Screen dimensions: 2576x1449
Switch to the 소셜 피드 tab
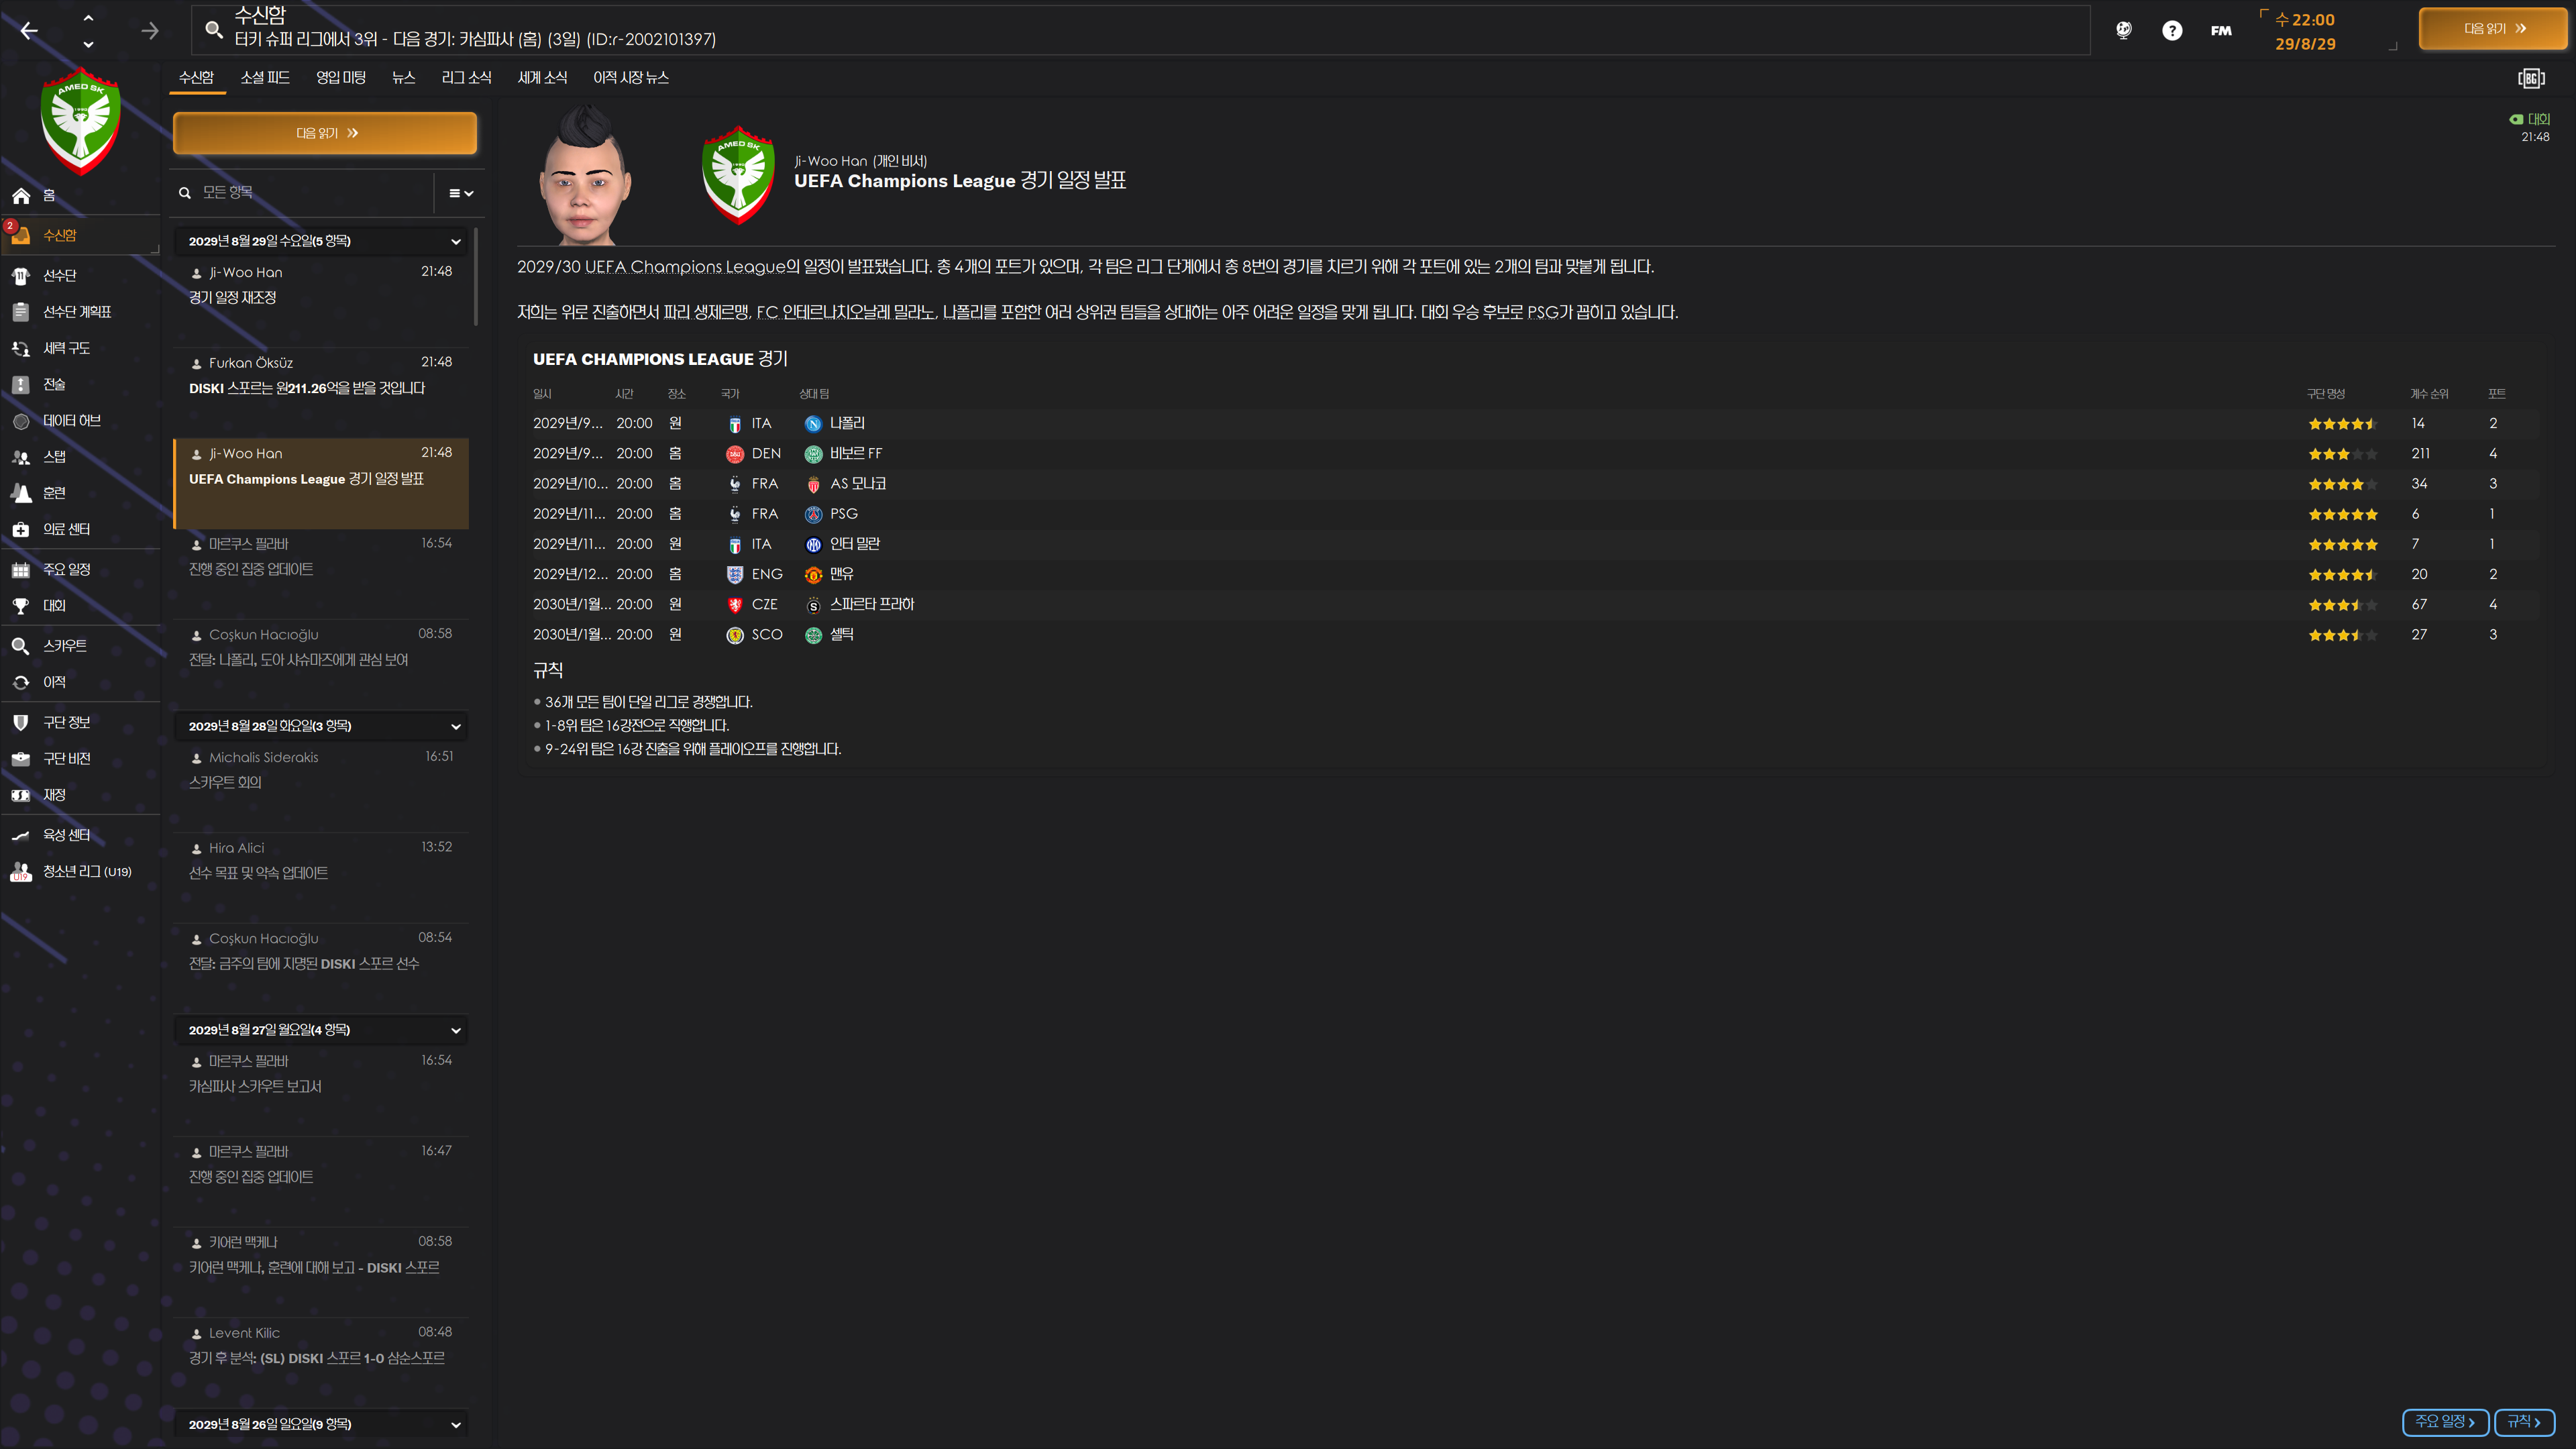tap(265, 77)
